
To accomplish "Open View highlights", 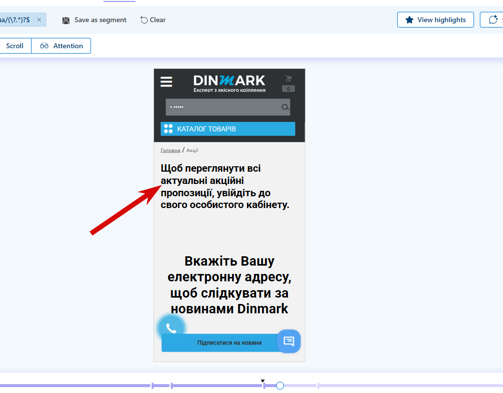I will tap(435, 20).
